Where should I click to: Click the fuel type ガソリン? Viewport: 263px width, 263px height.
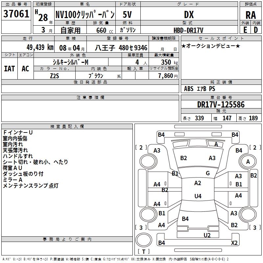[x=128, y=30]
